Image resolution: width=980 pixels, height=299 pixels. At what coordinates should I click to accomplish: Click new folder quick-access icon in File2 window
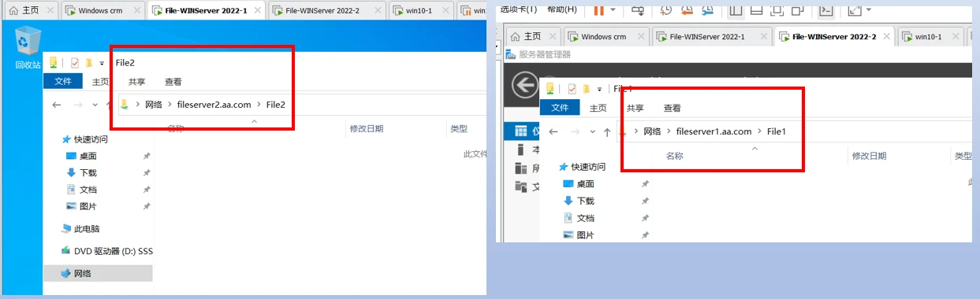coord(90,62)
